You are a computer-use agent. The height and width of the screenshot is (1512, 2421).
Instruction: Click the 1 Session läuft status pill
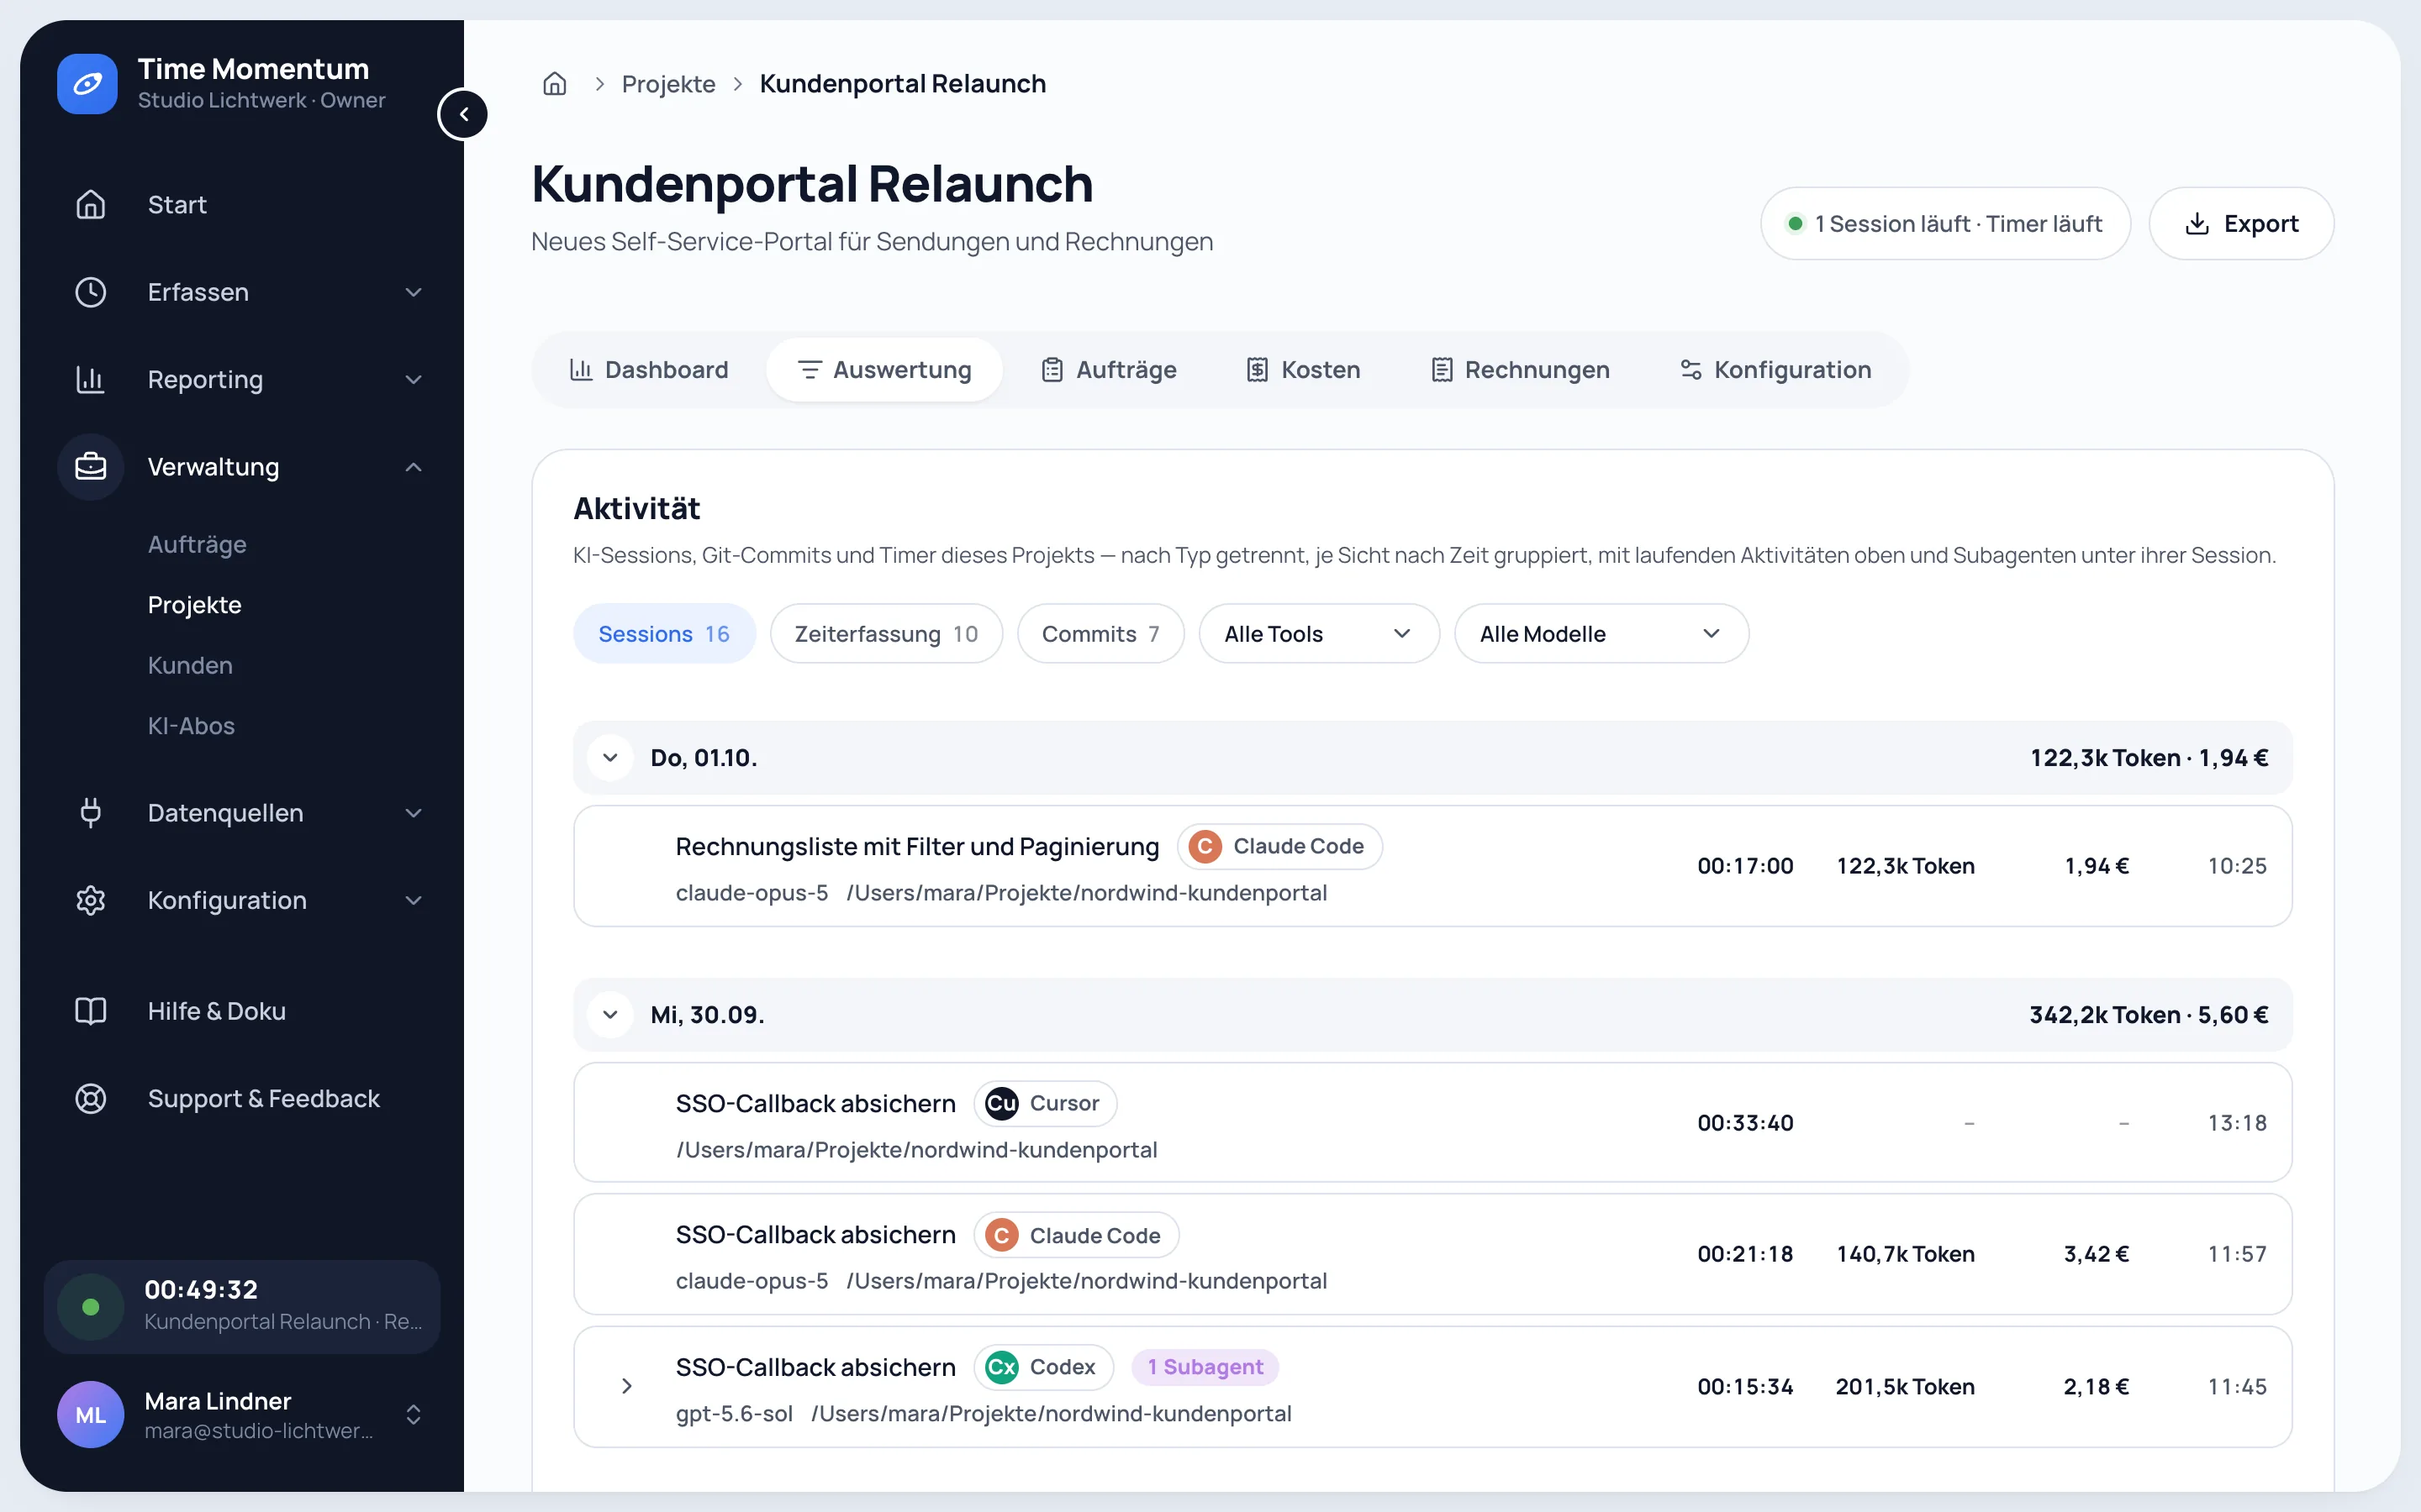click(1945, 224)
